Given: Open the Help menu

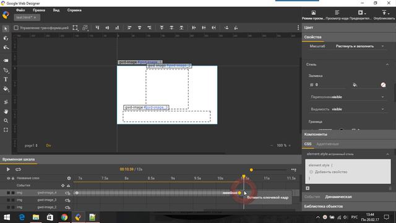Looking at the screenshot, I should pos(74,10).
